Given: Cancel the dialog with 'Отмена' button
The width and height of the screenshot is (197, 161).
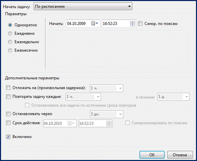Looking at the screenshot, I should pos(180,155).
